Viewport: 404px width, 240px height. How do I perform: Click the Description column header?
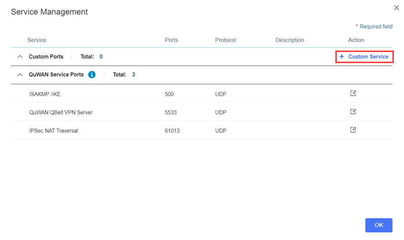290,40
